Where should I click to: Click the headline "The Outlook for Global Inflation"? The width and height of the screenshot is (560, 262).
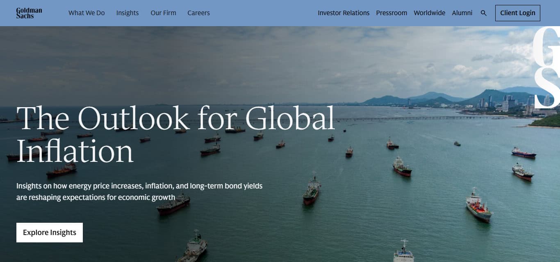coord(175,135)
